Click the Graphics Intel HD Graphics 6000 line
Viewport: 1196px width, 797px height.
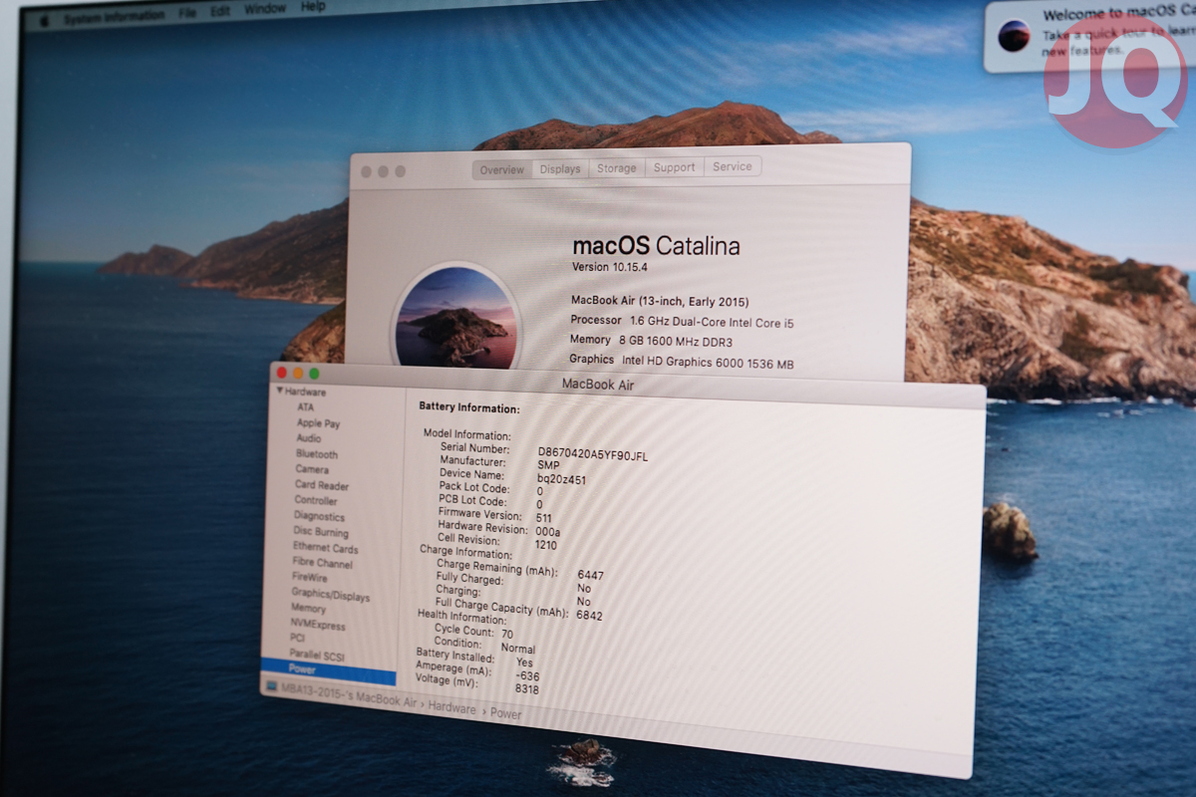681,362
